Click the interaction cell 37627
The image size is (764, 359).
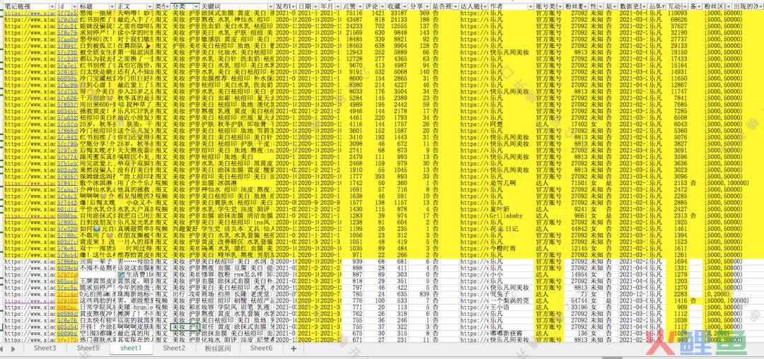[x=678, y=25]
